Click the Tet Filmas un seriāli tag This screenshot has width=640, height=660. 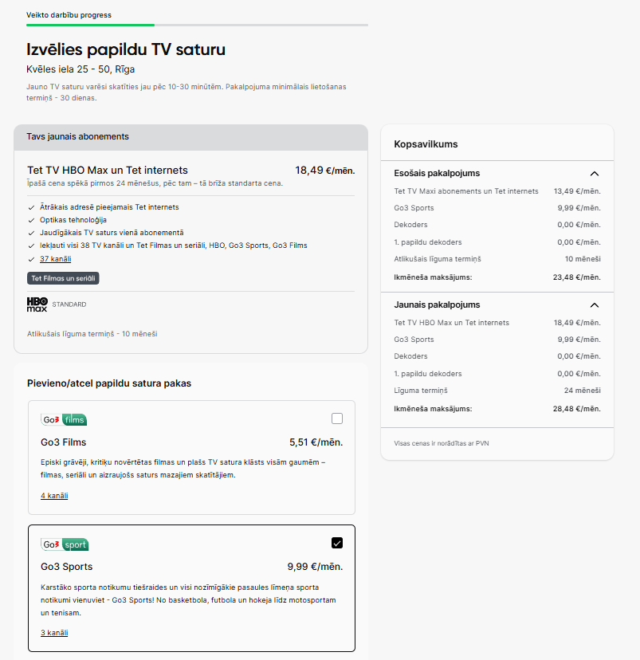click(x=63, y=278)
